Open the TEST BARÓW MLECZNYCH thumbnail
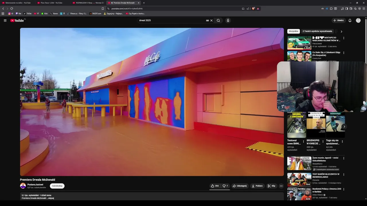The width and height of the screenshot is (367, 206). tap(299, 179)
